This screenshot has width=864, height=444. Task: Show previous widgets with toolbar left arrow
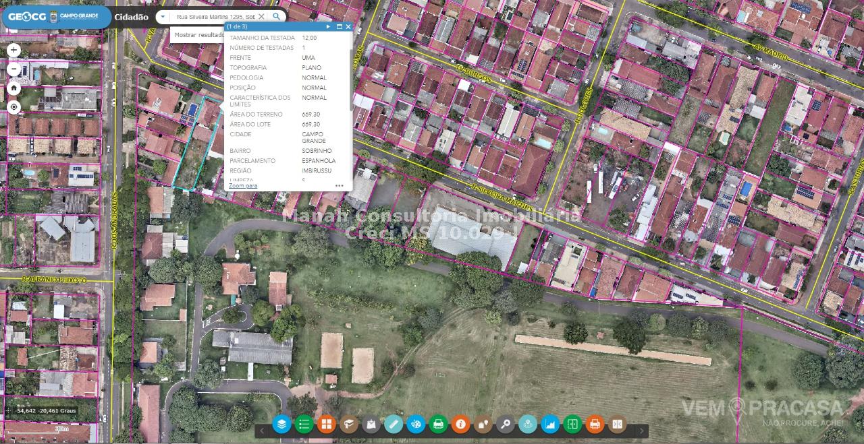click(263, 431)
